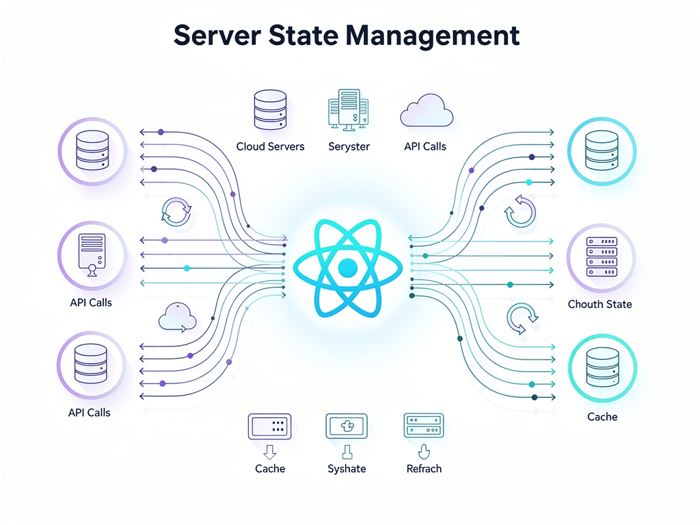The height and width of the screenshot is (525, 700).
Task: Click the top center API Calls label
Action: [x=425, y=146]
